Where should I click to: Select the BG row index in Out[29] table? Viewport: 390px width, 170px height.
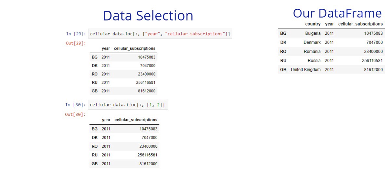pyautogui.click(x=95, y=57)
